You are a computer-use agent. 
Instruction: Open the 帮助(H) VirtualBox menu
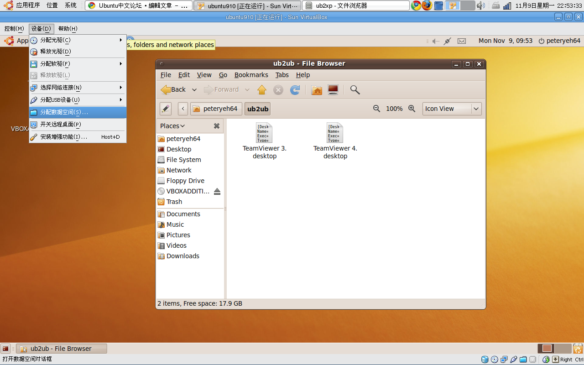coord(68,29)
